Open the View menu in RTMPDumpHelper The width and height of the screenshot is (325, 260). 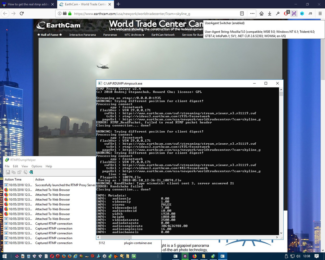point(25,166)
